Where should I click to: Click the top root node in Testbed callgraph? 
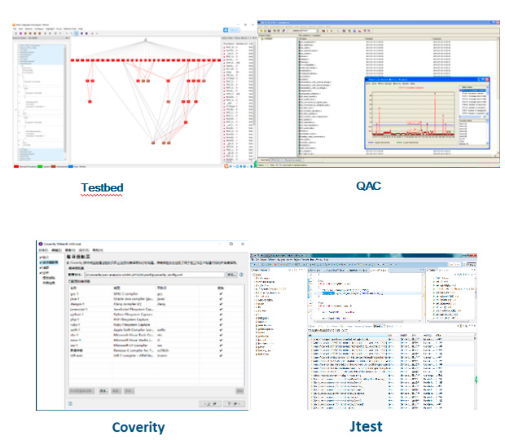146,40
